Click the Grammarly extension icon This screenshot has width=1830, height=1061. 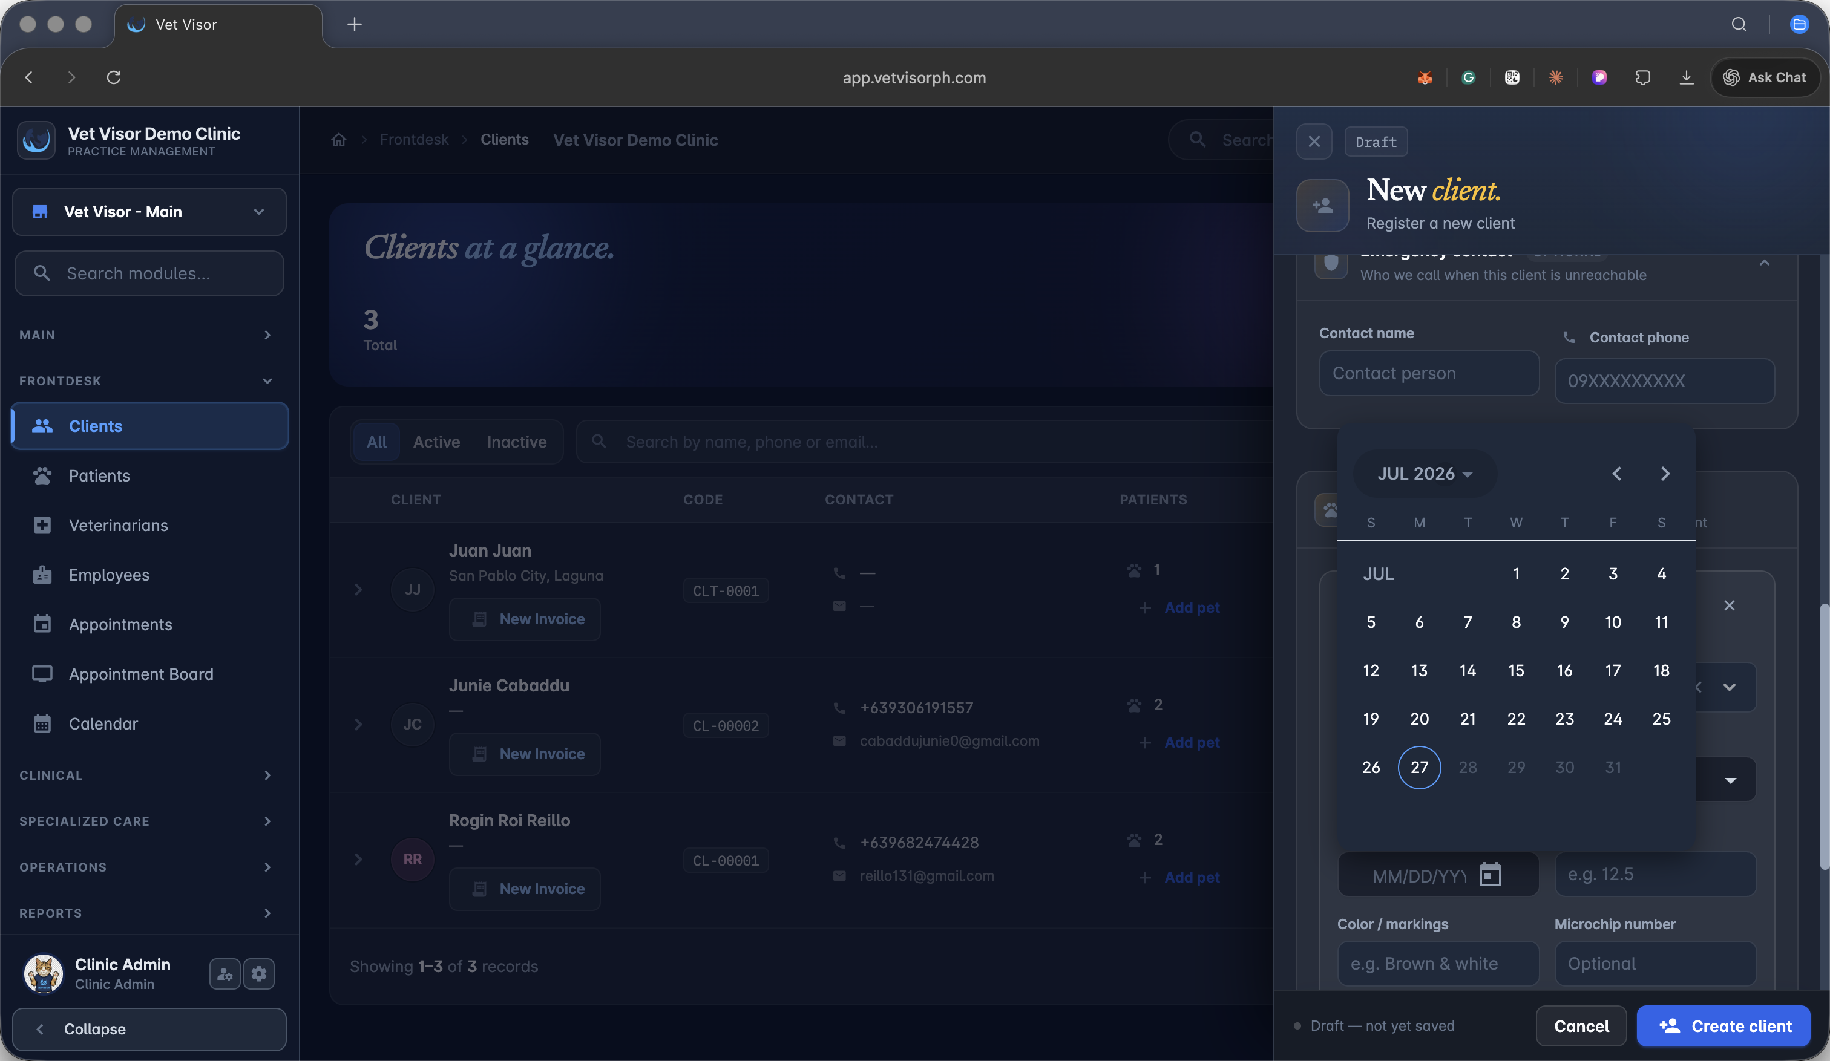1468,77
